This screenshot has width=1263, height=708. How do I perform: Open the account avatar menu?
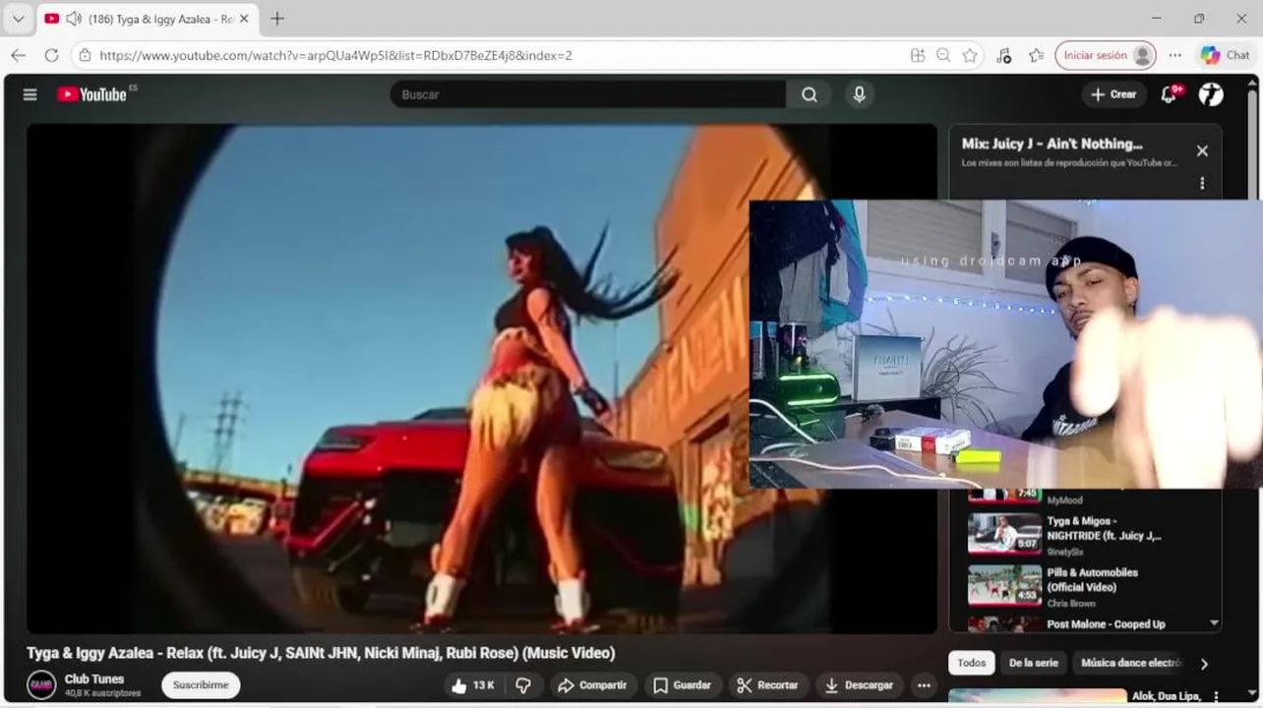coord(1211,94)
